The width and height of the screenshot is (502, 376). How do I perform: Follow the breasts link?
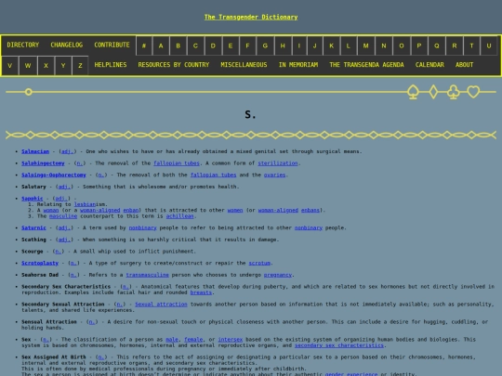(201, 292)
